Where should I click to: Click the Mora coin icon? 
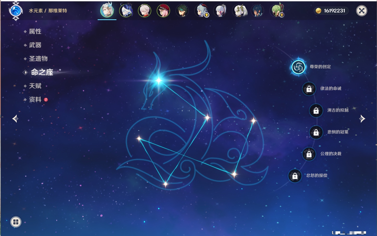click(319, 11)
